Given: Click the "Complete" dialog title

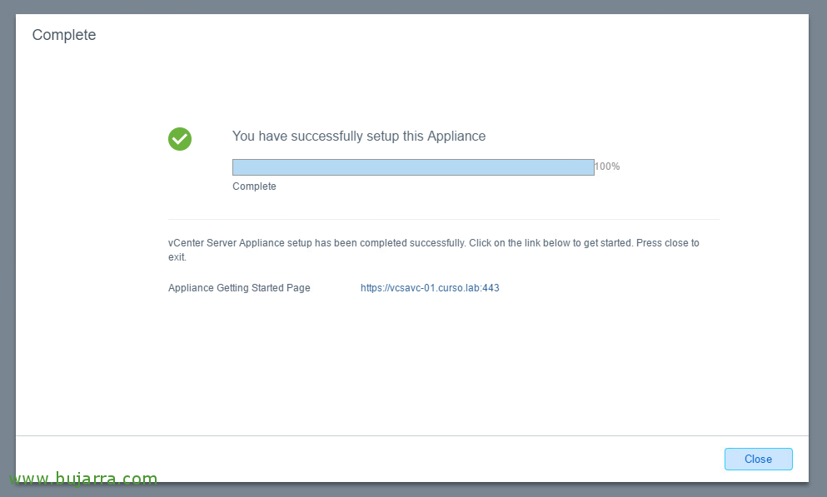Looking at the screenshot, I should (64, 35).
